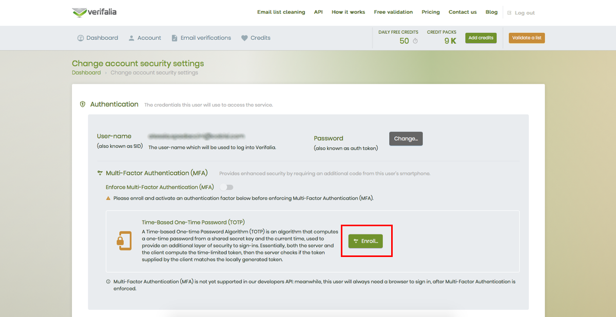This screenshot has height=317, width=616.
Task: Open the Free validation page
Action: tap(393, 12)
